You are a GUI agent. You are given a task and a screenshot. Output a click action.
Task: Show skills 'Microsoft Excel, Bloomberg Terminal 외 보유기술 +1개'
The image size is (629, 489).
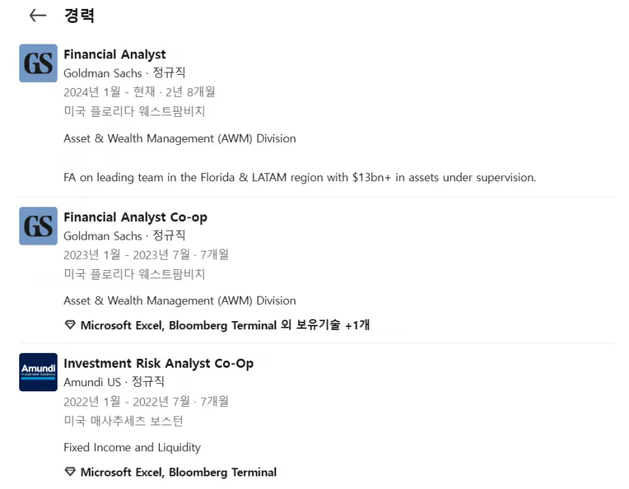click(225, 325)
